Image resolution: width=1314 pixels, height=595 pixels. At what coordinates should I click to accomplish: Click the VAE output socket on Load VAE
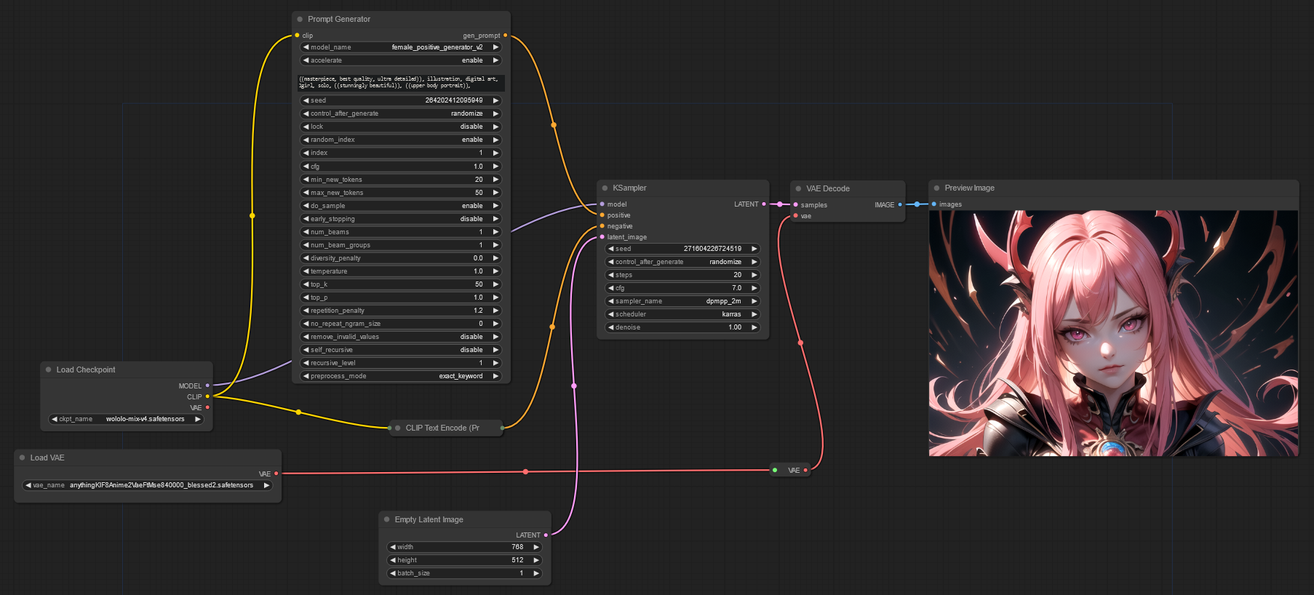tap(276, 474)
